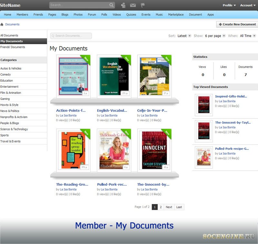This screenshot has width=258, height=244.
Task: Open the English Vocabulary in Use cover
Action: (x=114, y=76)
